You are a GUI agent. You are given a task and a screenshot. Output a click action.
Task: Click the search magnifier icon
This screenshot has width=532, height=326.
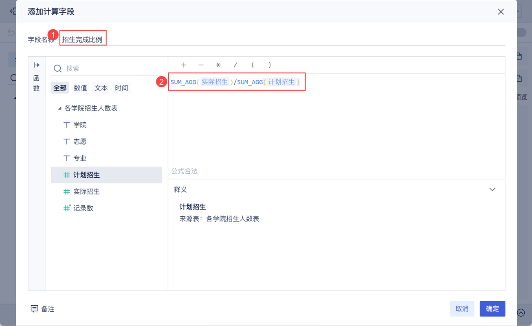pos(58,68)
